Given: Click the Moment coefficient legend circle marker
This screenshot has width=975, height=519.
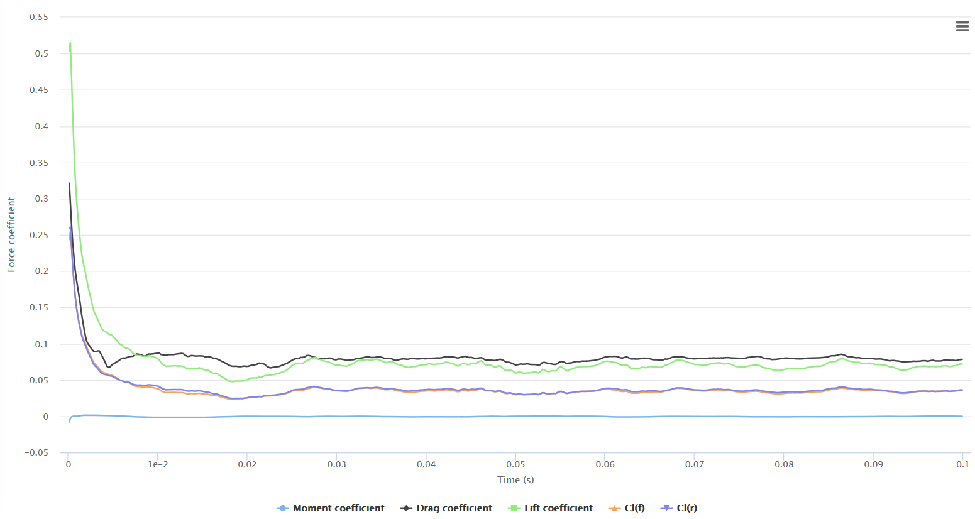Looking at the screenshot, I should tap(282, 508).
